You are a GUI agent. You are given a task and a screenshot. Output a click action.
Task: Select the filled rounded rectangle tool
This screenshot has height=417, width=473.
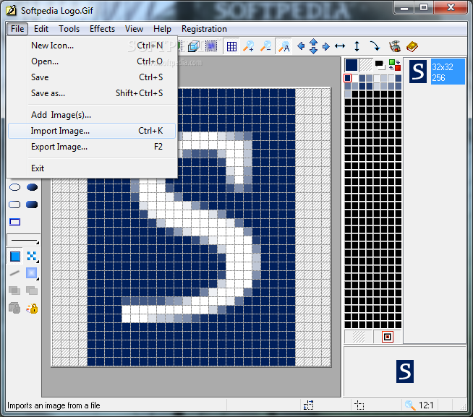(32, 205)
